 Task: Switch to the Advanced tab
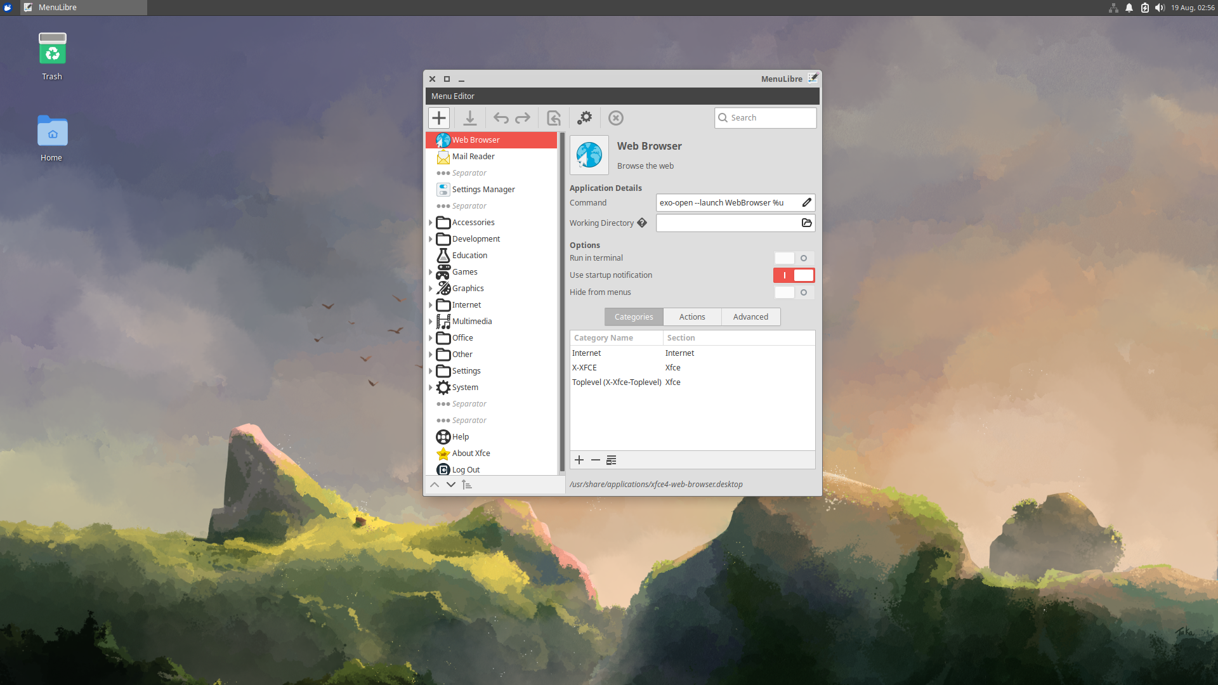[750, 316]
